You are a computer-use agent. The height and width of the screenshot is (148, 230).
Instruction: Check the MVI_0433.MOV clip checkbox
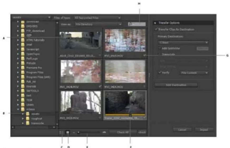100,118
